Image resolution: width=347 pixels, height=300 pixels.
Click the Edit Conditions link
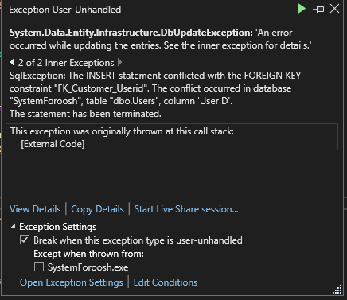click(166, 282)
